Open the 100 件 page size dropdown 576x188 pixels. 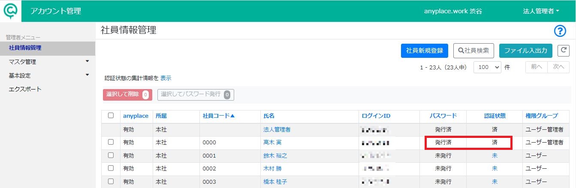[x=487, y=67]
